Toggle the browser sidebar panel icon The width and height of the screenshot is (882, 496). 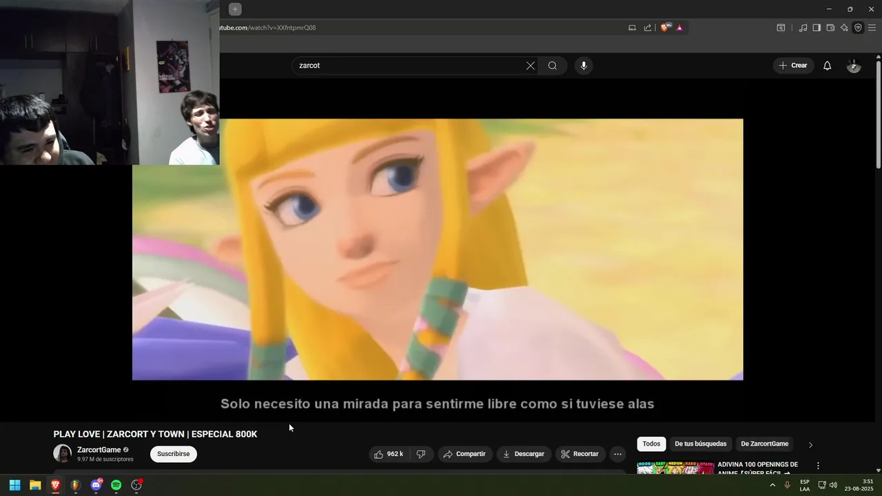817,28
